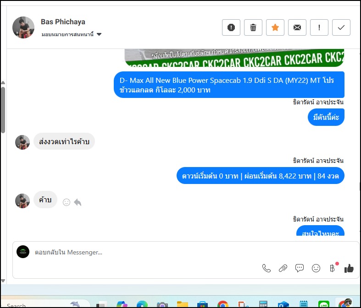This screenshot has width=361, height=308.
Task: Select the ค้าบ reply bubble
Action: coord(45,200)
